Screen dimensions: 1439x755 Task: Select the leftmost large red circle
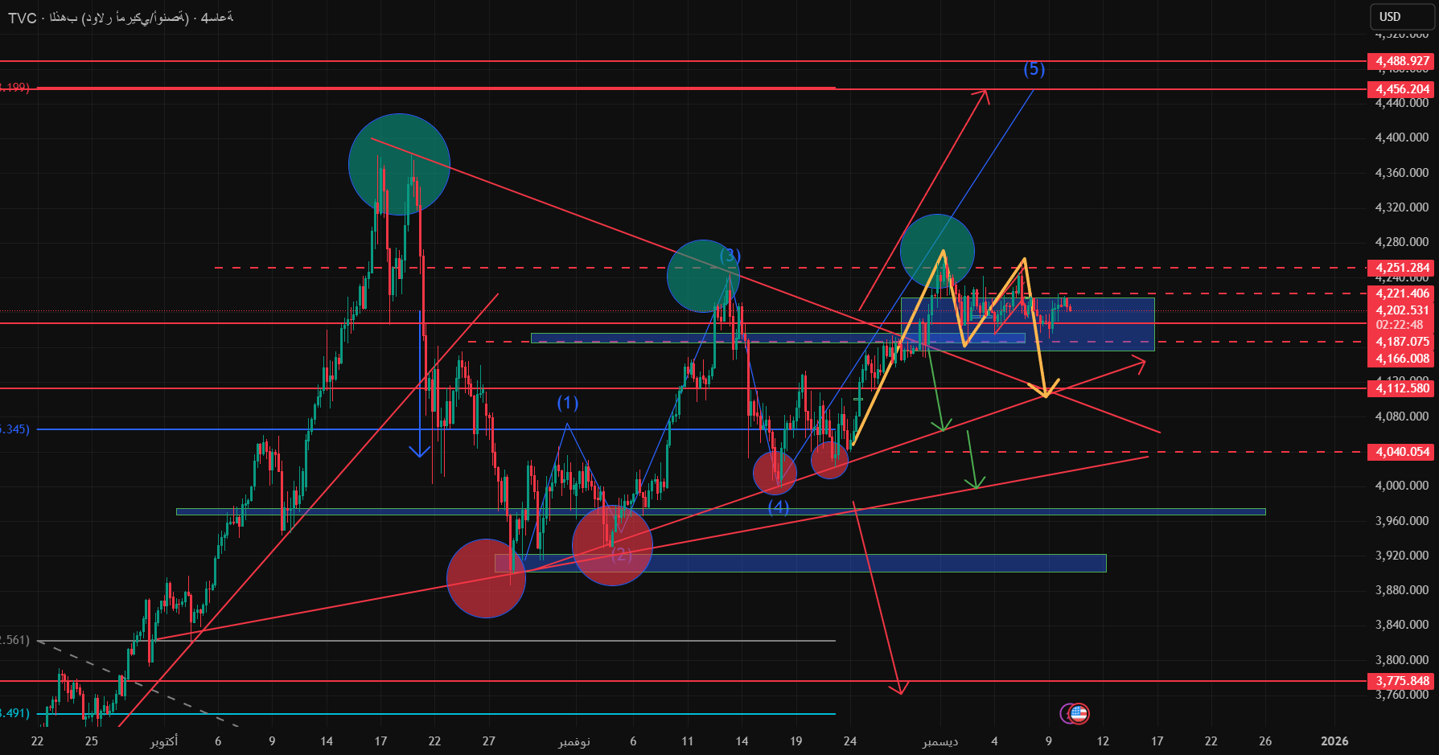(486, 578)
